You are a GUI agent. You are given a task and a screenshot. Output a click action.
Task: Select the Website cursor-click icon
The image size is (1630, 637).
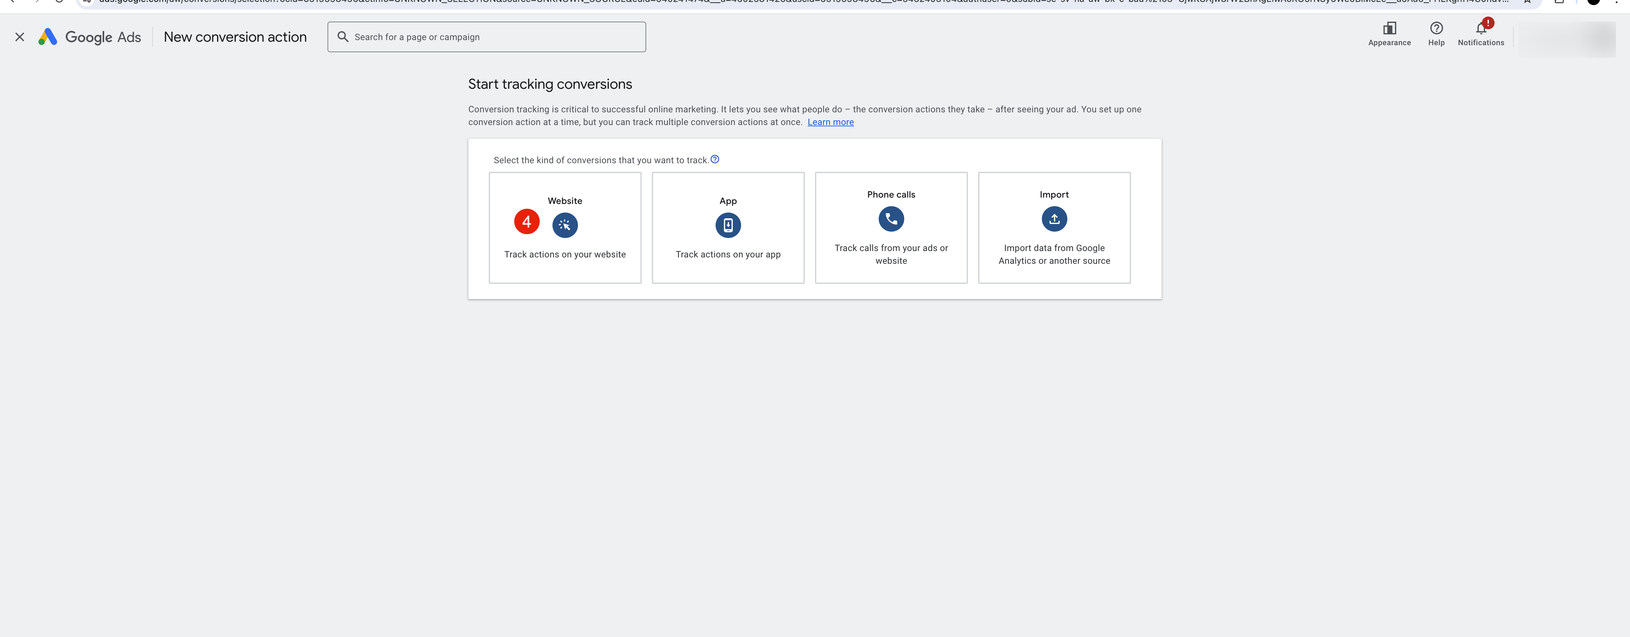[565, 225]
